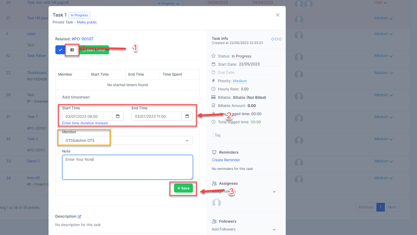Viewport: 417px width, 235px height.
Task: Open the timesheet list icon button
Action: pyautogui.click(x=72, y=50)
